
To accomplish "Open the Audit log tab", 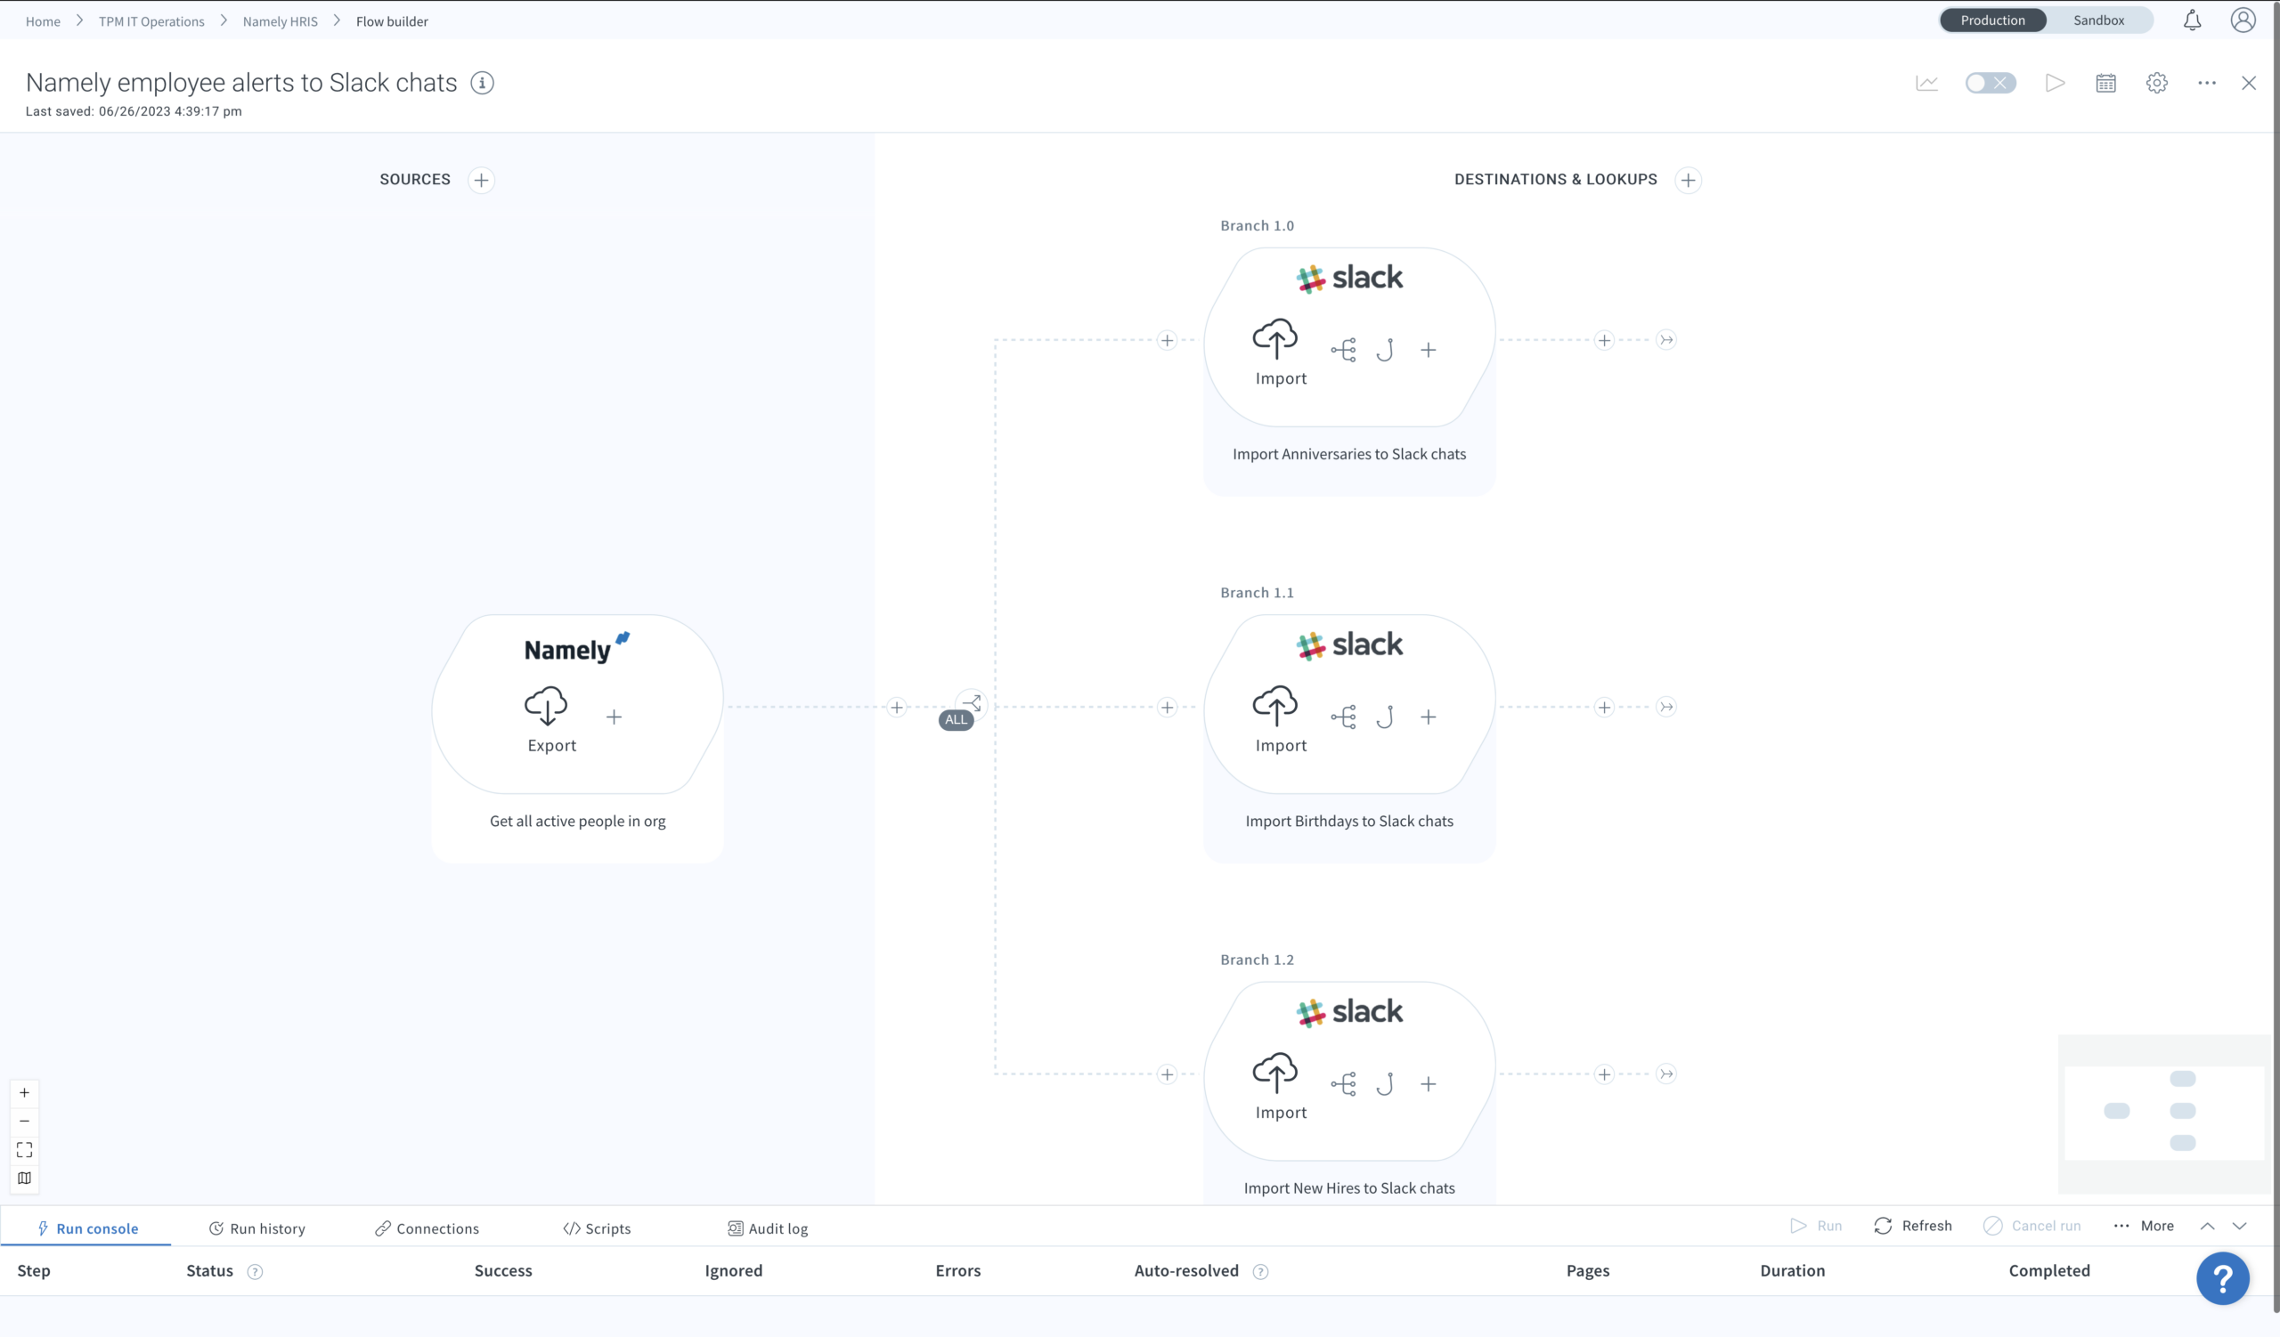I will 767,1228.
